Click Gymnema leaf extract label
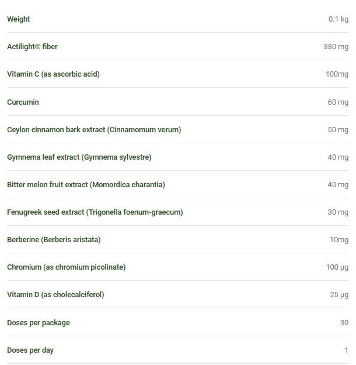The height and width of the screenshot is (365, 356). coord(79,157)
